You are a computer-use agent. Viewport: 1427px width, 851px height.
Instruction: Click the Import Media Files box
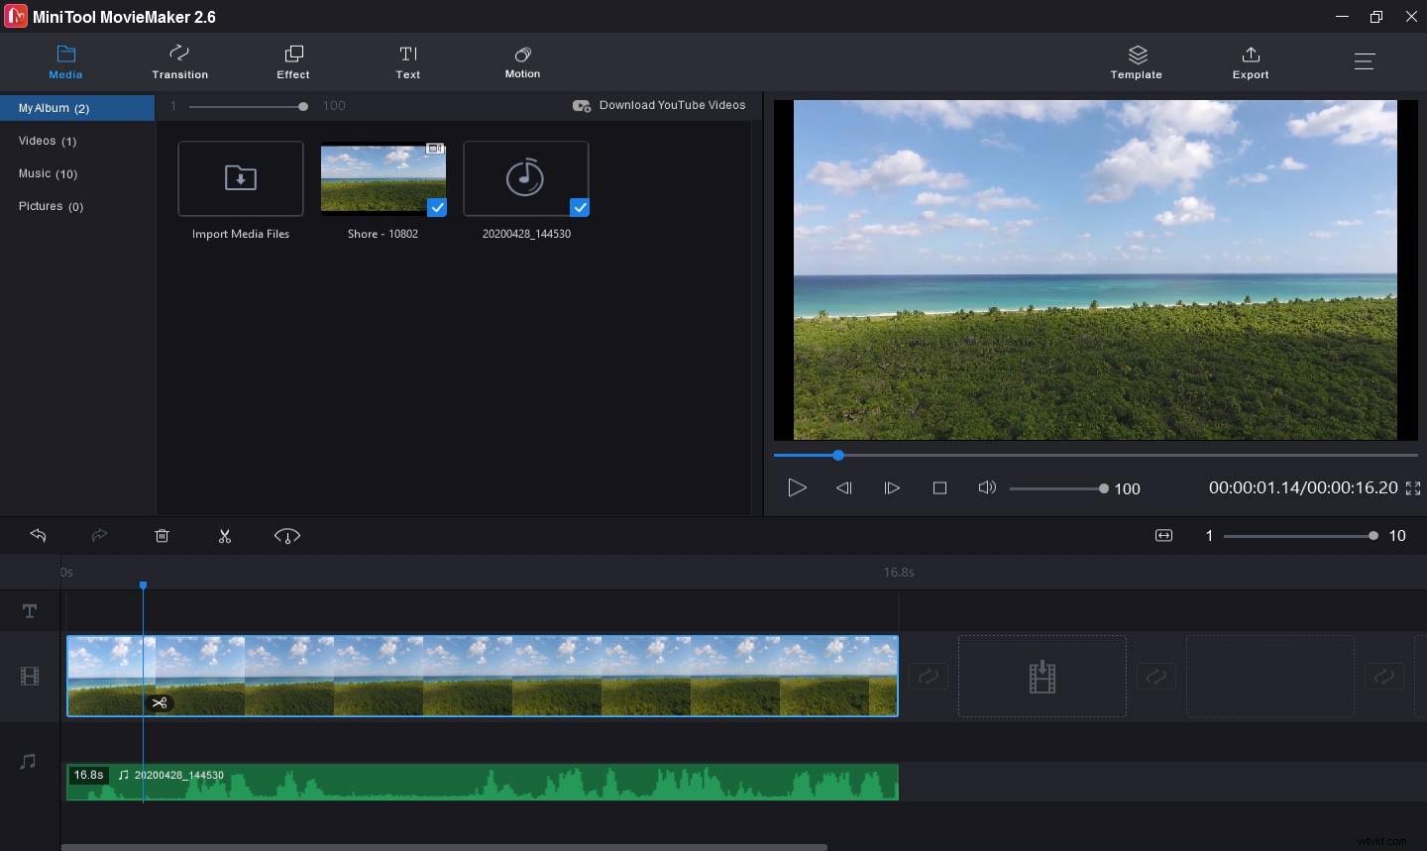241,178
